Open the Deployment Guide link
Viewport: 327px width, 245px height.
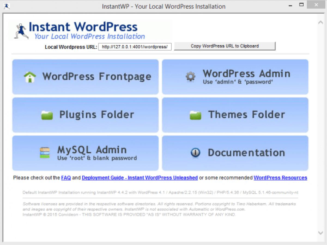coord(140,178)
